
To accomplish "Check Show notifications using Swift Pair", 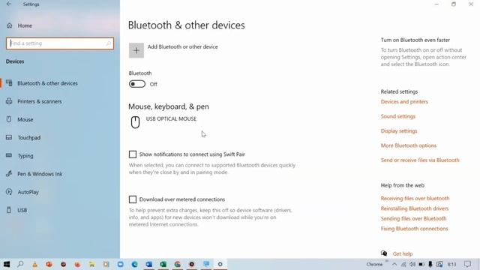I will point(133,154).
